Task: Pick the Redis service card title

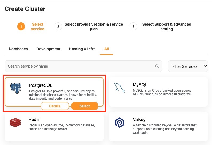Action: [x=34, y=119]
